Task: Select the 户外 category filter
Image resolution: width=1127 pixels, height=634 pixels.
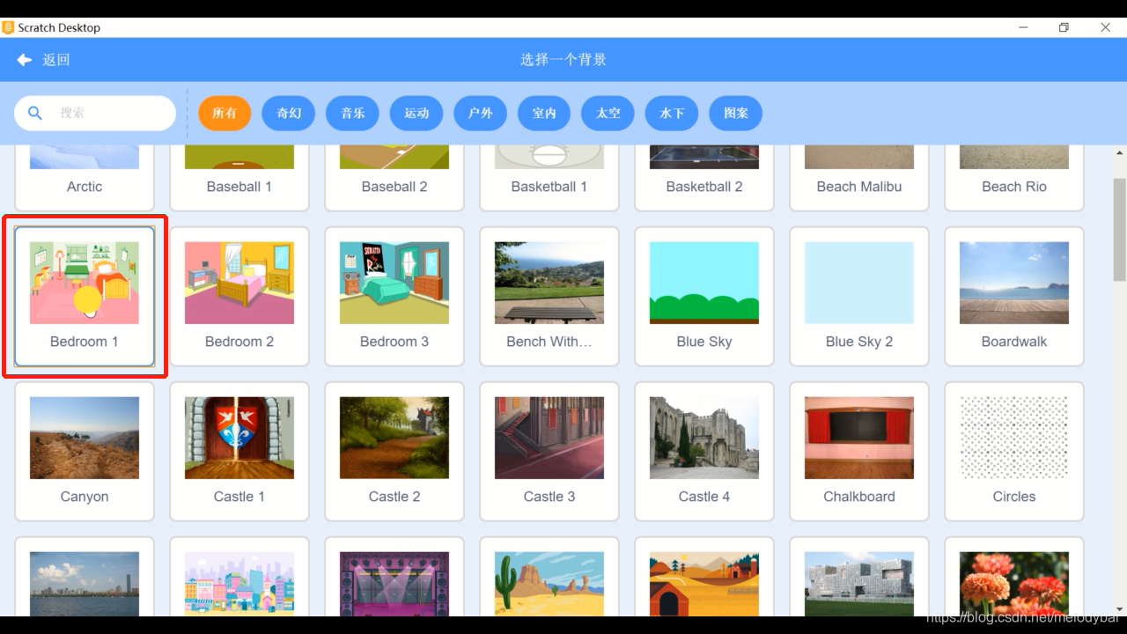Action: [481, 113]
